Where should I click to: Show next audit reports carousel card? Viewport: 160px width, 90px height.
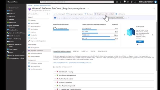[152, 35]
